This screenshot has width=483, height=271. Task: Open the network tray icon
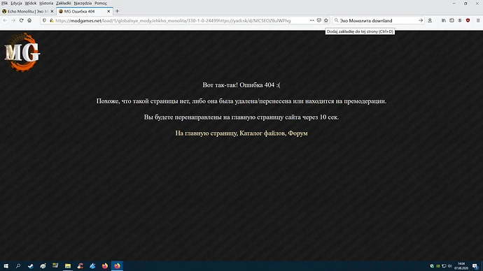click(x=444, y=266)
